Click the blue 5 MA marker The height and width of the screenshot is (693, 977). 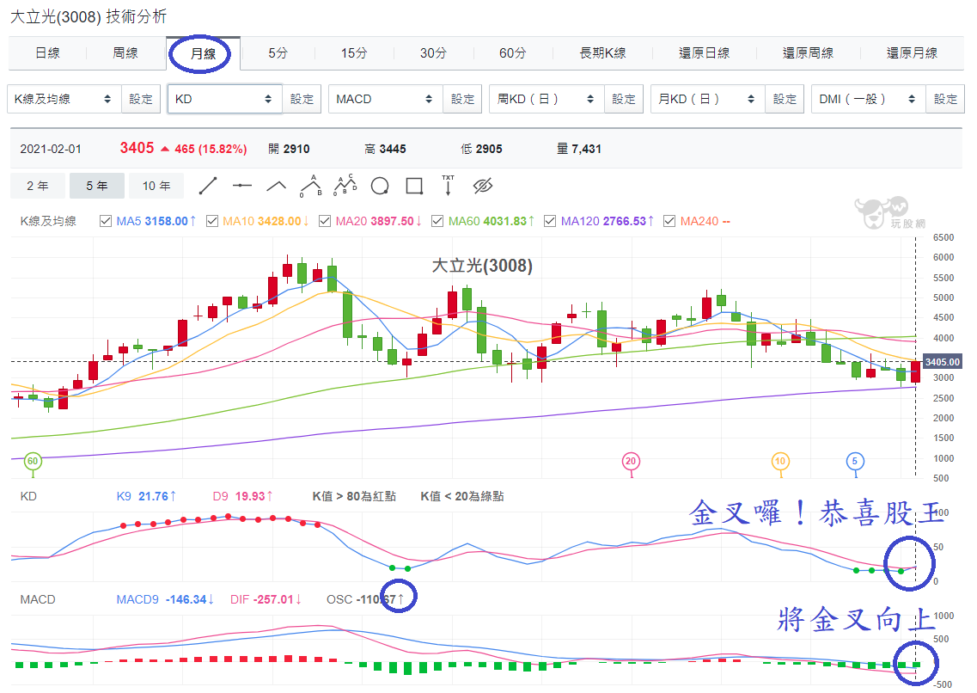(855, 461)
